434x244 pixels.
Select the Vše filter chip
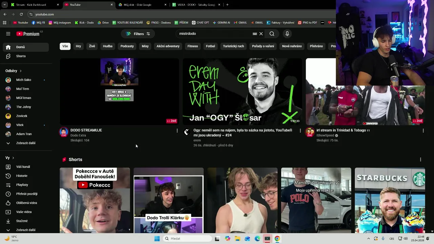[65, 46]
